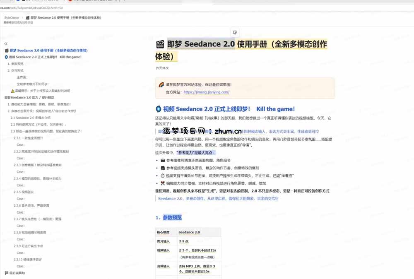This screenshot has width=414, height=279.
Task: Open the ByteDance breadcrumb link
Action: point(12,18)
